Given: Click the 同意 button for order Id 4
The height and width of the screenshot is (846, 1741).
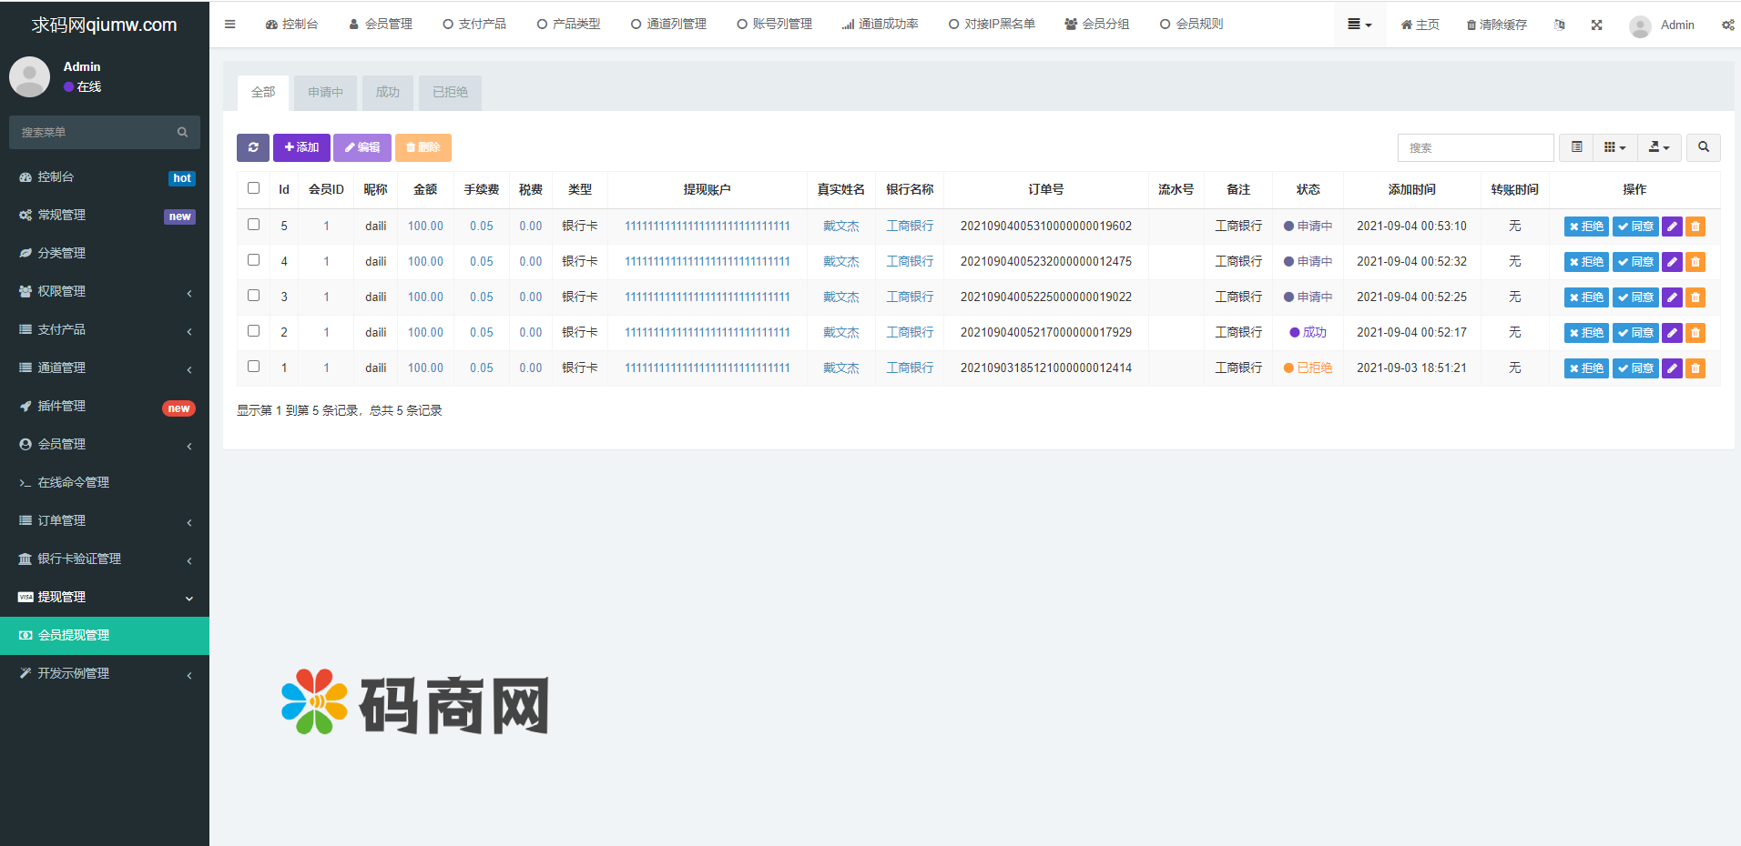Looking at the screenshot, I should (x=1635, y=261).
